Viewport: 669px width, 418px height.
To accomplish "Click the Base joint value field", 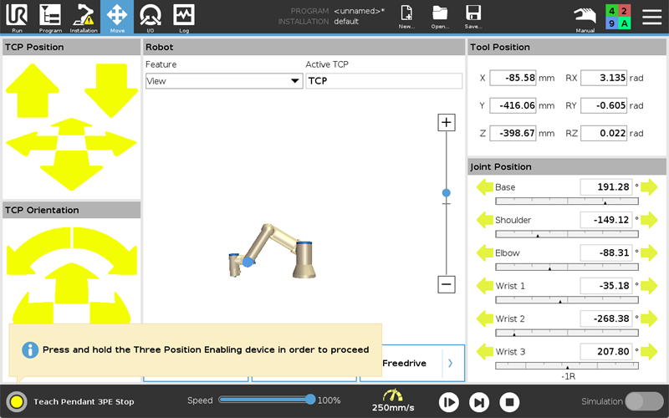I will (606, 187).
